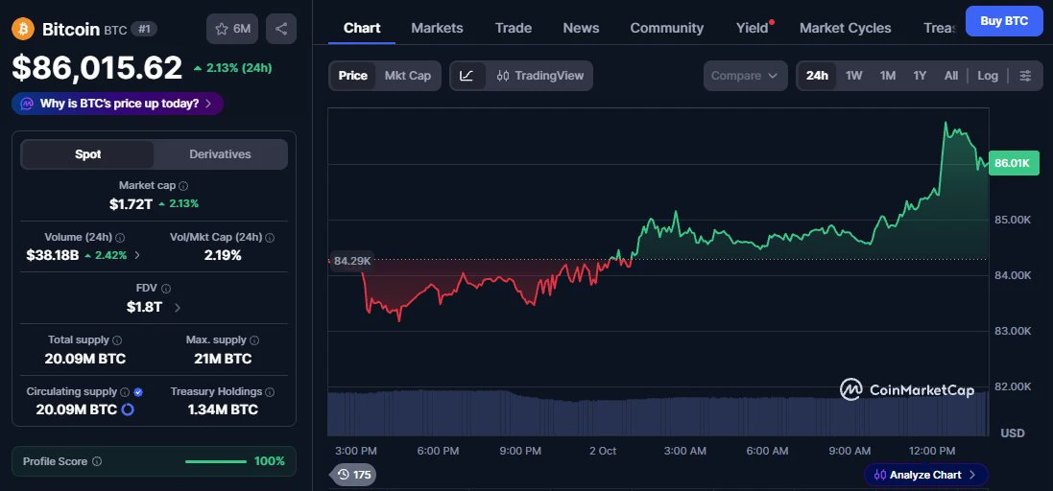Open the Market Cycles tab
This screenshot has height=491, width=1053.
click(x=846, y=28)
